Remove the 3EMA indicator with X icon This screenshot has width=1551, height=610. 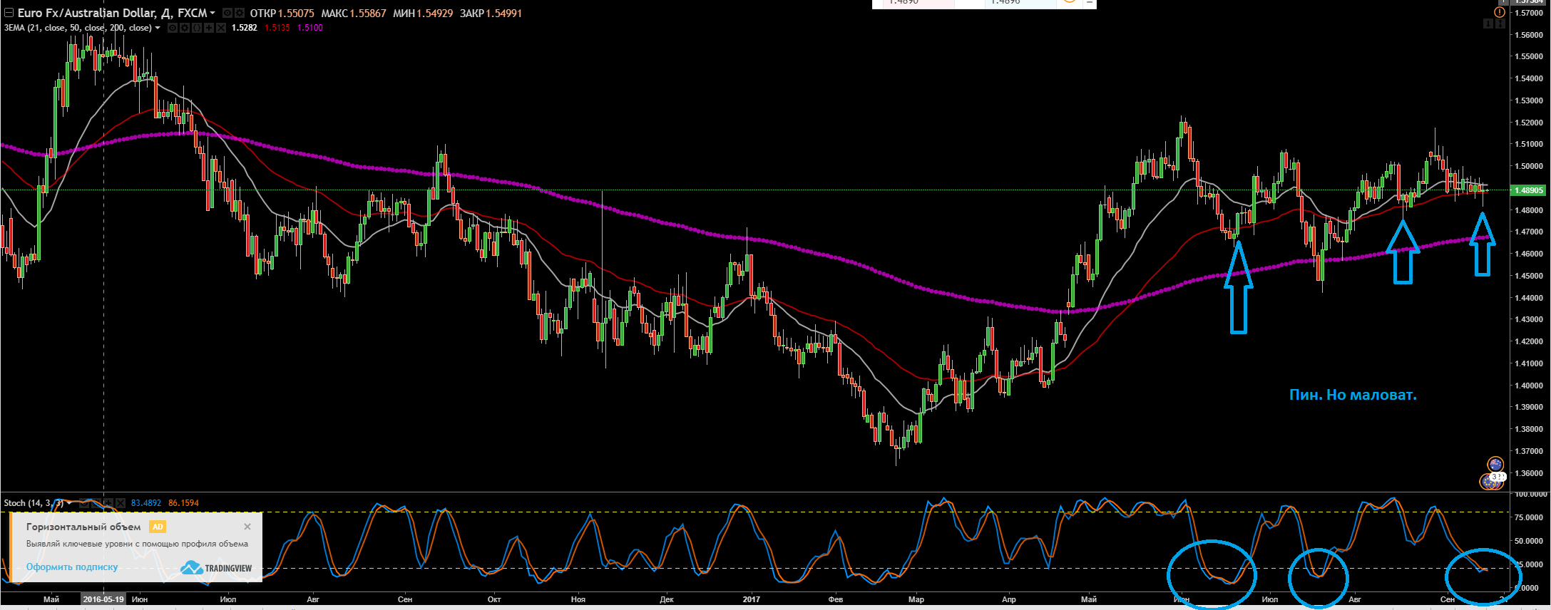pyautogui.click(x=221, y=28)
